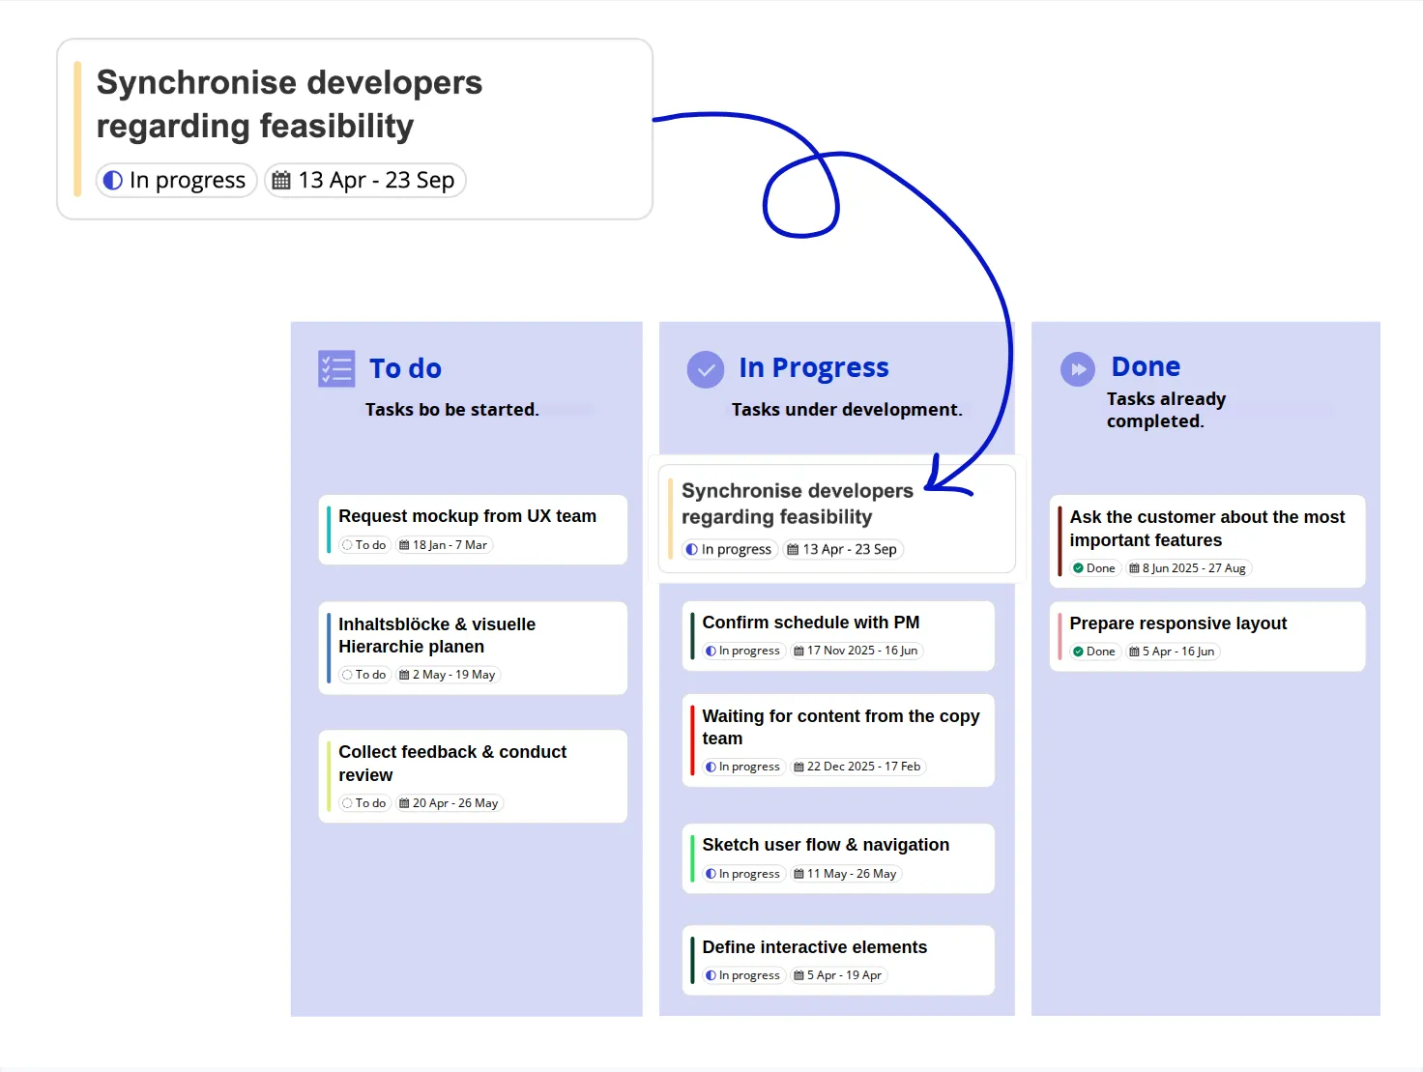Viewport: 1423px width, 1072px height.
Task: Click the To do checklist icon
Action: coord(336,368)
